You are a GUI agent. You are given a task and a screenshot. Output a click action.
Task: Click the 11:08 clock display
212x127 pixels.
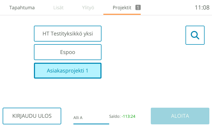coord(202,8)
